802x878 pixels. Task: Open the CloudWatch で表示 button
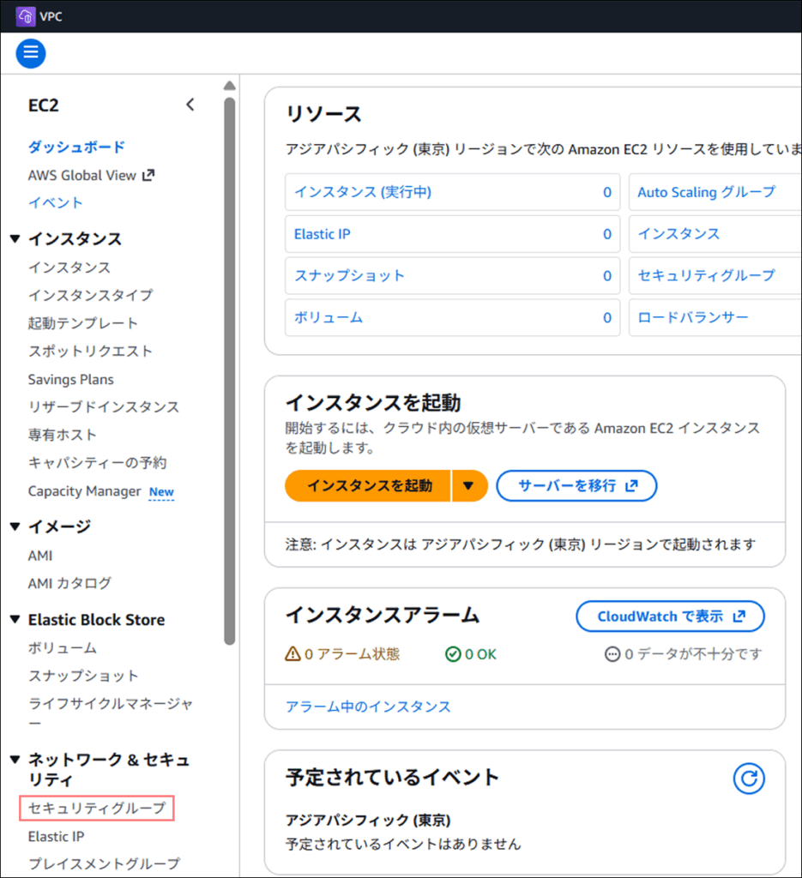669,616
